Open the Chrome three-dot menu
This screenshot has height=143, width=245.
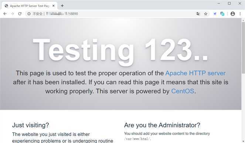pos(240,14)
